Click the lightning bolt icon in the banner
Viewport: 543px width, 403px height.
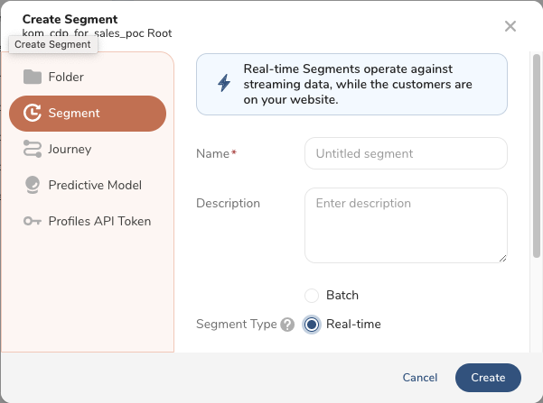coord(223,83)
